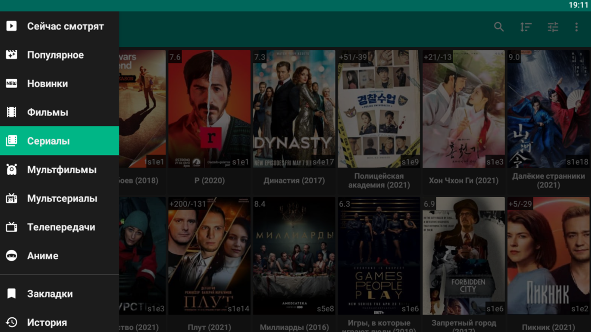591x332 pixels.
Task: Click the cartoon face icon beside Мультфильмы
Action: 11,170
